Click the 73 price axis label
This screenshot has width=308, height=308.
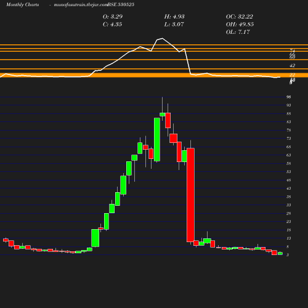pyautogui.click(x=289, y=139)
